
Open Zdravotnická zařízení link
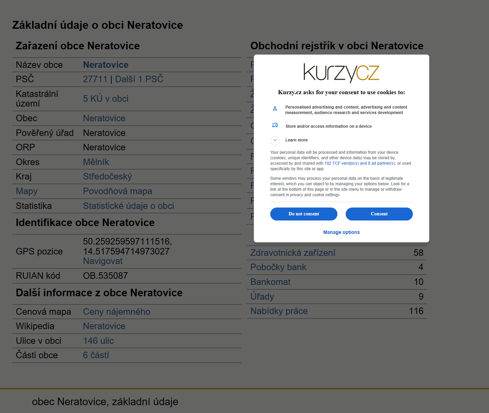coord(293,253)
